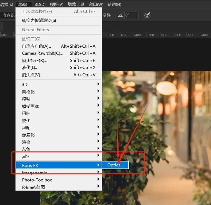Choose 转换为智能滤镜(S) from the menu
The image size is (211, 205).
pyautogui.click(x=59, y=20)
